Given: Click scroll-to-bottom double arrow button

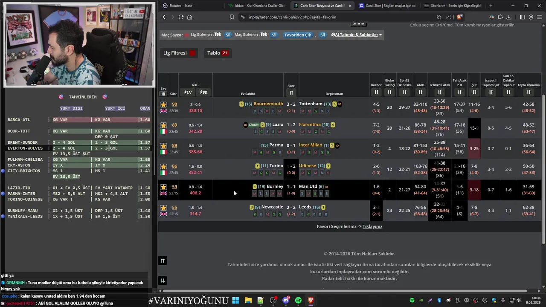Looking at the screenshot, I should tap(163, 280).
